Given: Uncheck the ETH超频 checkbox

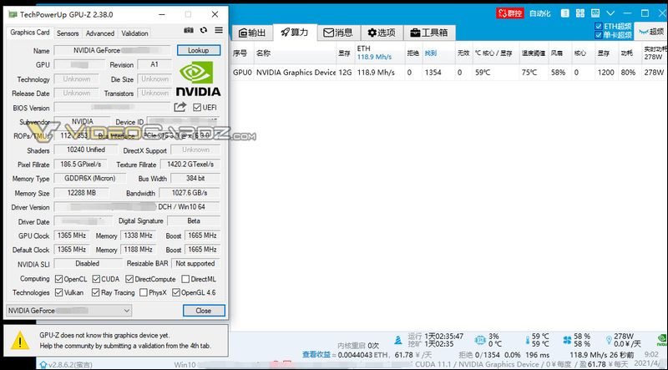Looking at the screenshot, I should pos(598,27).
